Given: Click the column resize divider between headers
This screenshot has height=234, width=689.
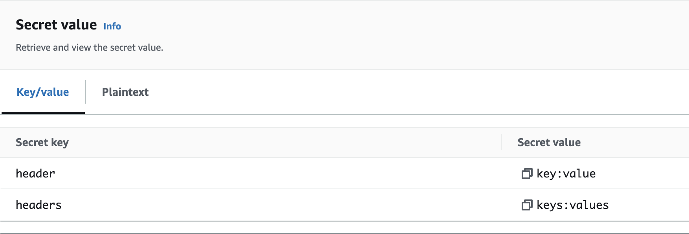Looking at the screenshot, I should click(x=502, y=142).
